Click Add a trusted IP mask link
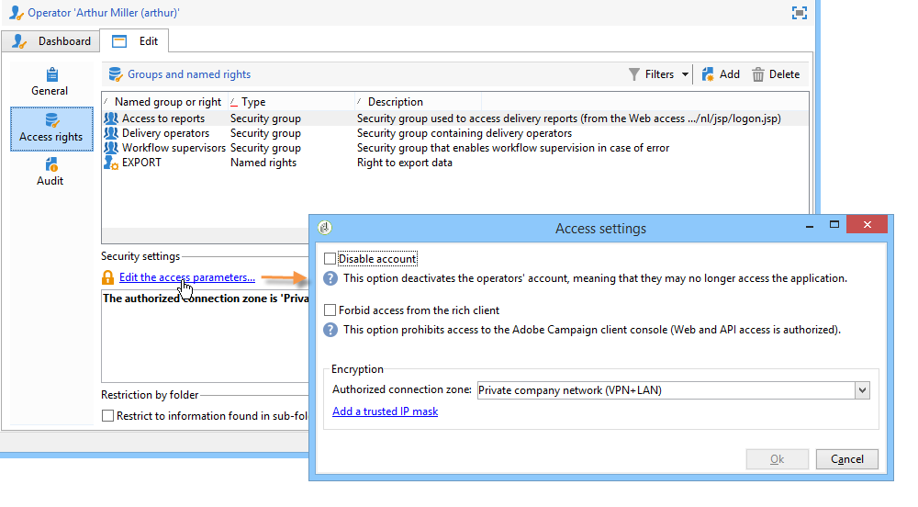 coord(385,411)
